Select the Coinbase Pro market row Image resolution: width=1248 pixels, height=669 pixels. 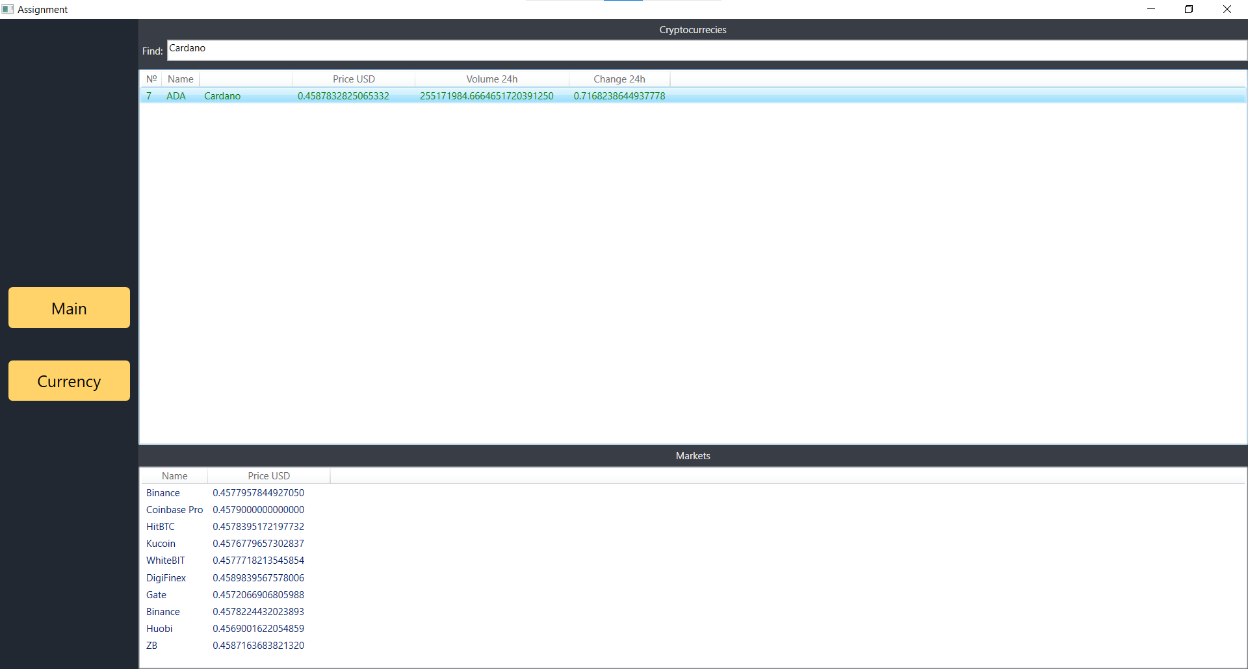(693, 510)
